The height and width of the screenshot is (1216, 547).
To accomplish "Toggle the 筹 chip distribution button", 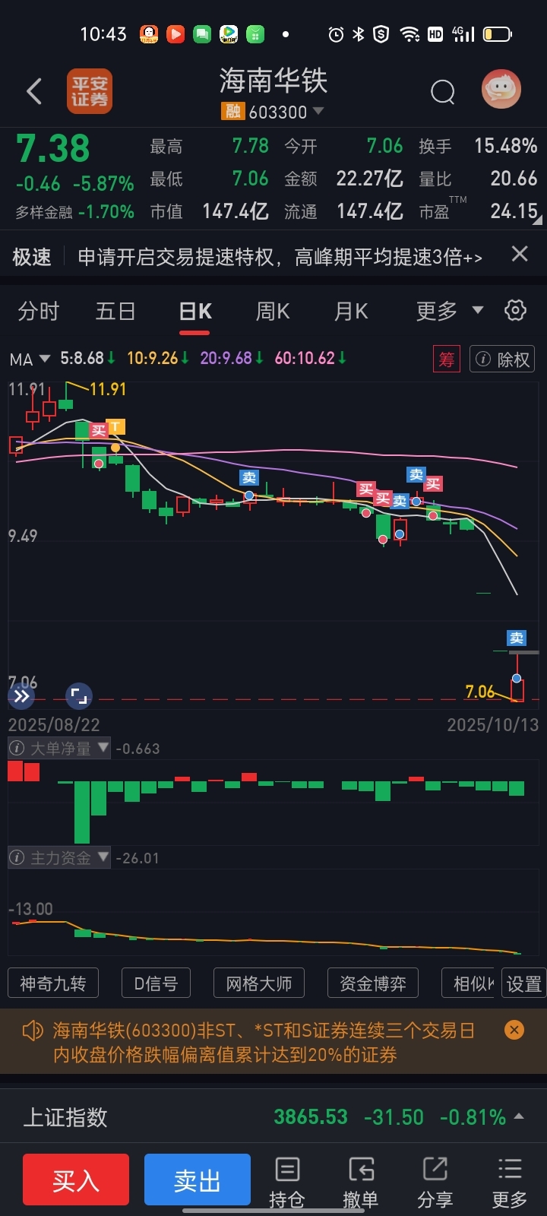I will tap(447, 359).
